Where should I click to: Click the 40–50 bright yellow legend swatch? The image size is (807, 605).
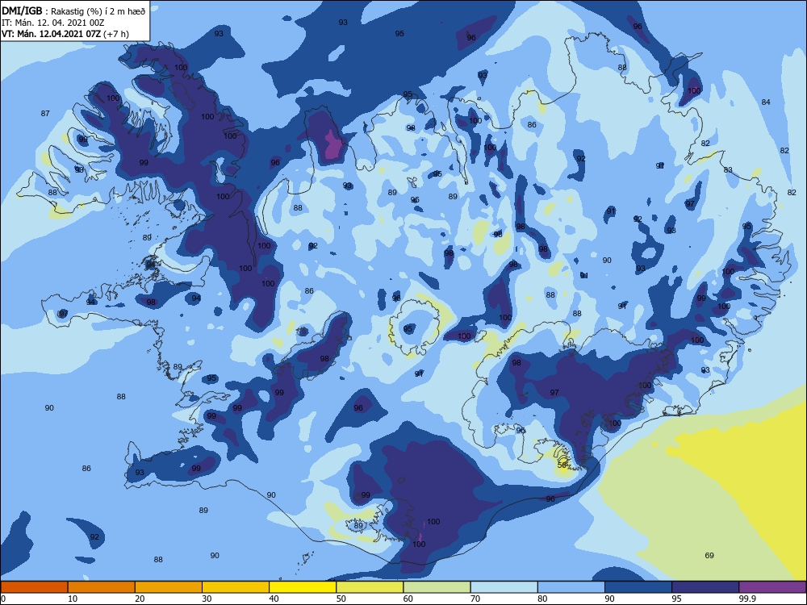coord(303,587)
